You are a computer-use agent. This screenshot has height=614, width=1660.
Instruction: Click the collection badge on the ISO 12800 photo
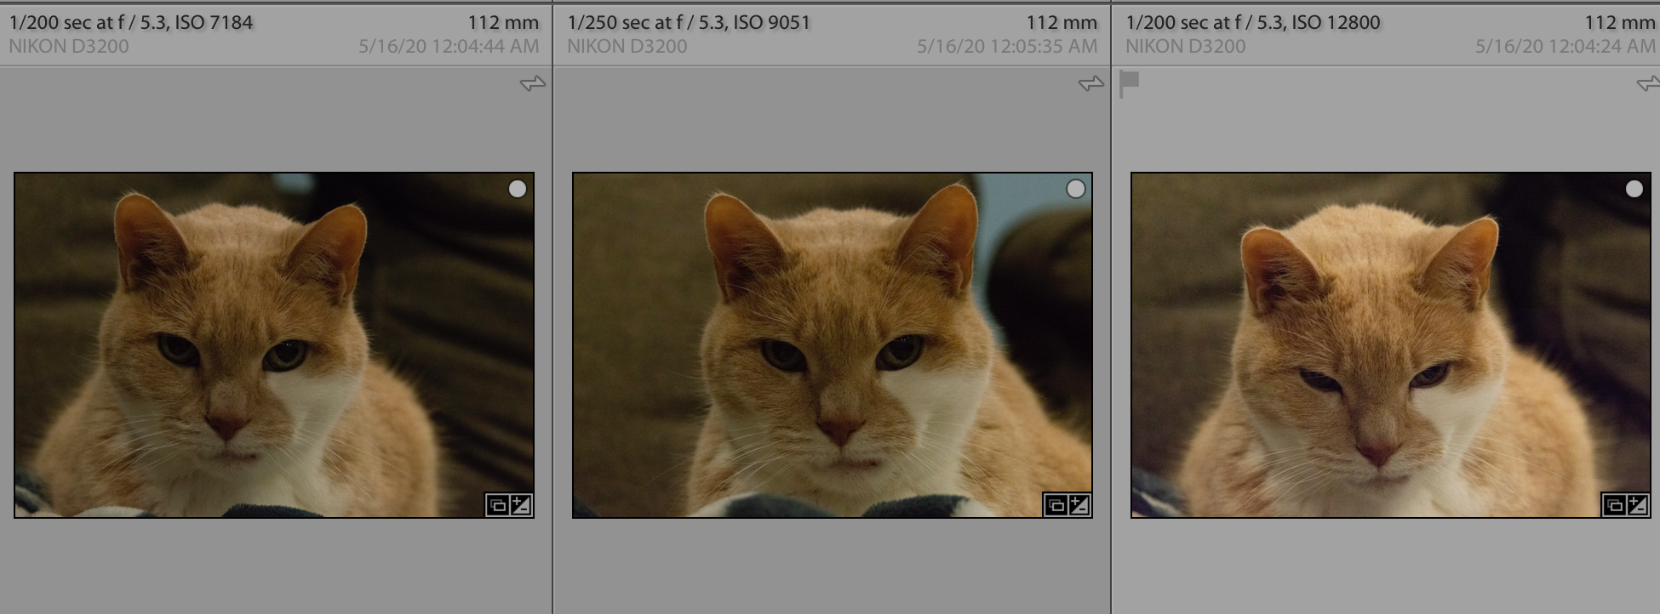pyautogui.click(x=1614, y=506)
